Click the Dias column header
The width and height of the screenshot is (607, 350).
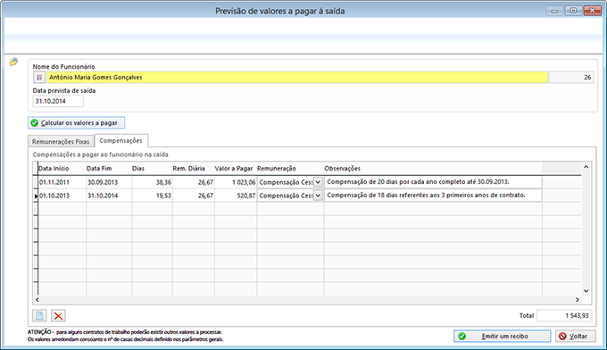point(152,169)
